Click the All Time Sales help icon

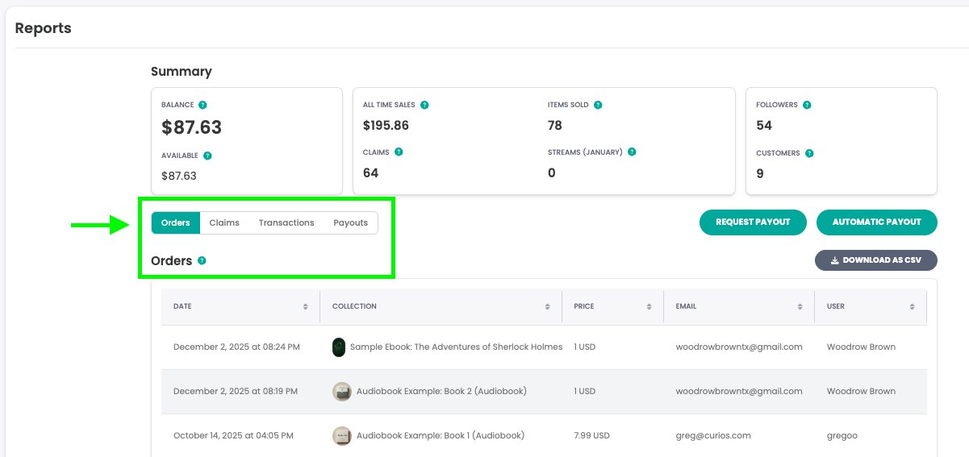click(x=424, y=105)
